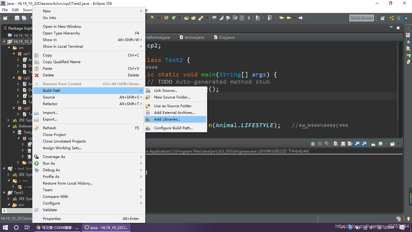The height and width of the screenshot is (232, 412).
Task: Click the Back navigation arrow icon
Action: coord(289,18)
